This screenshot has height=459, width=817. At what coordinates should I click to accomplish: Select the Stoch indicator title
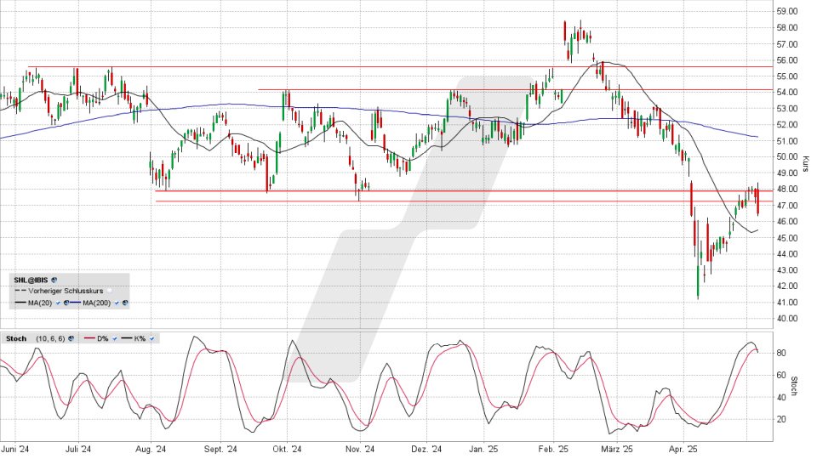[16, 338]
